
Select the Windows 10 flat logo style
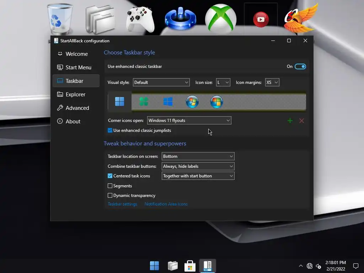click(168, 101)
